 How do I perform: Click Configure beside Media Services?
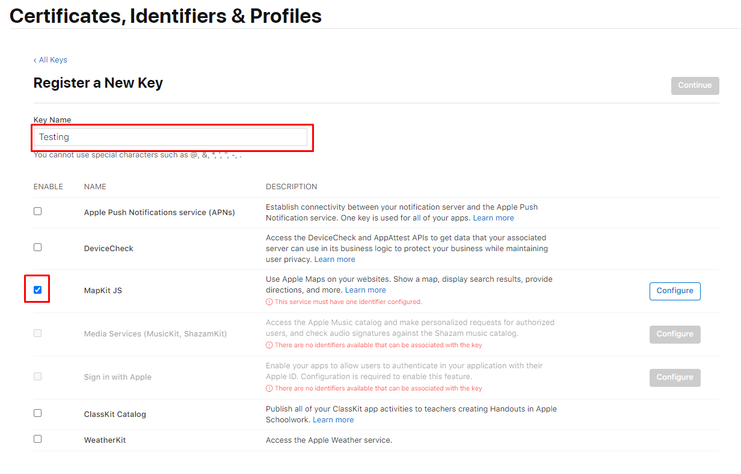coord(675,334)
